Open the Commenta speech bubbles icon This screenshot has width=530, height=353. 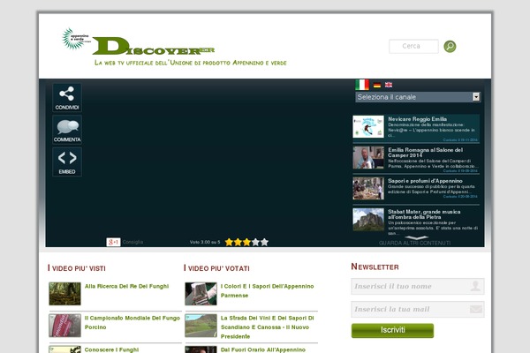tap(67, 130)
